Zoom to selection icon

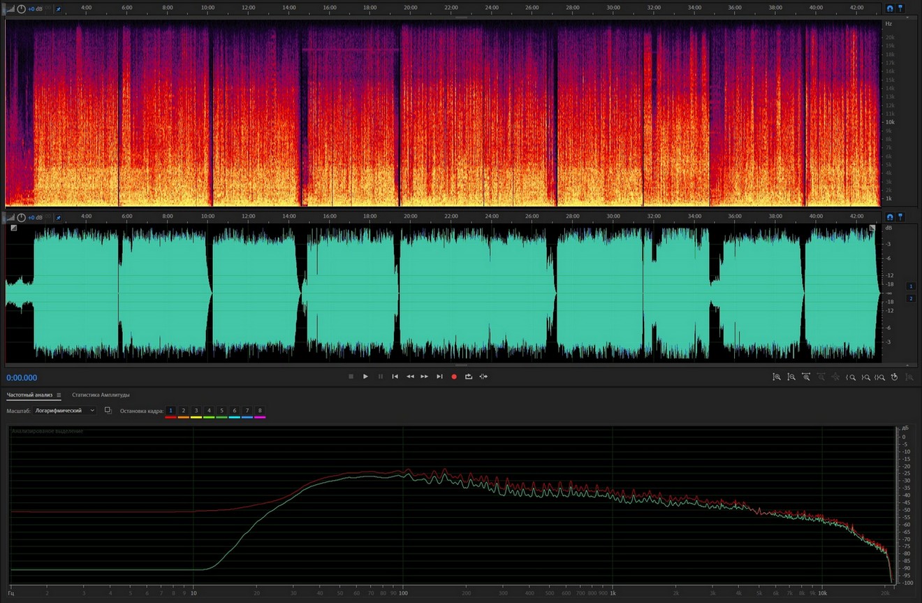point(880,377)
